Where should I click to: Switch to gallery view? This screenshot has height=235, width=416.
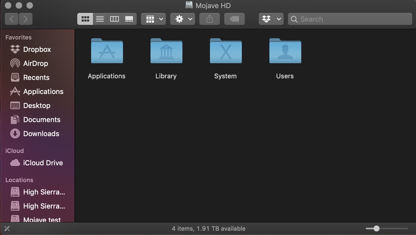[x=129, y=19]
